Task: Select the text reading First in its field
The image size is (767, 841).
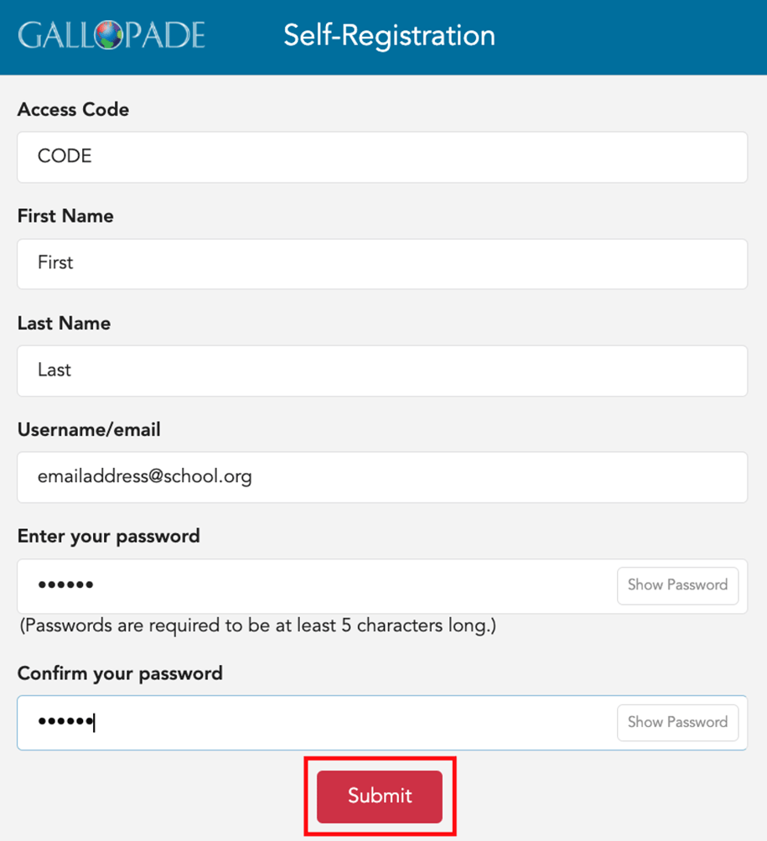Action: 55,263
